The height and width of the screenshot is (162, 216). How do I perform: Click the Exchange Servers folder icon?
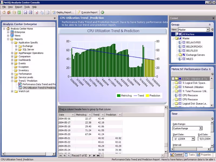tap(180, 55)
